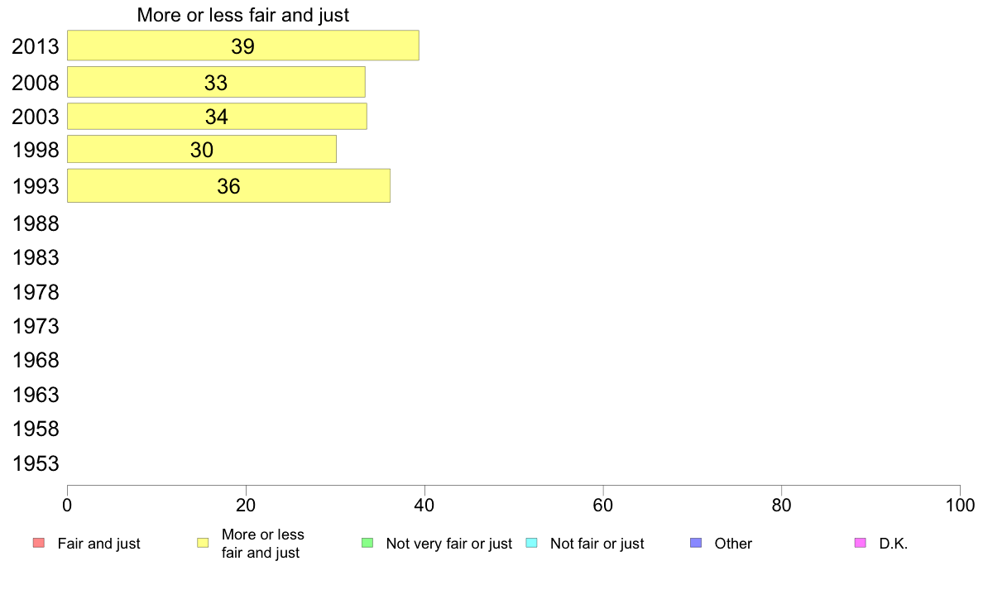
Task: Select the 2013 bar showing 39
Action: [243, 46]
